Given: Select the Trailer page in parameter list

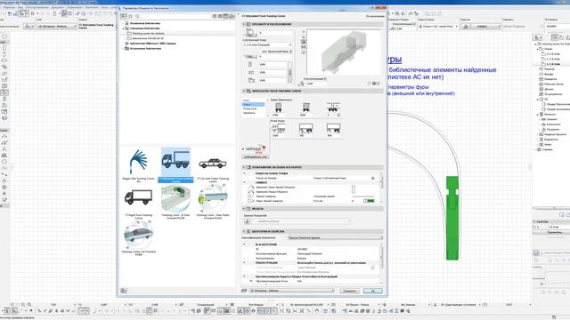Looking at the screenshot, I should [253, 105].
